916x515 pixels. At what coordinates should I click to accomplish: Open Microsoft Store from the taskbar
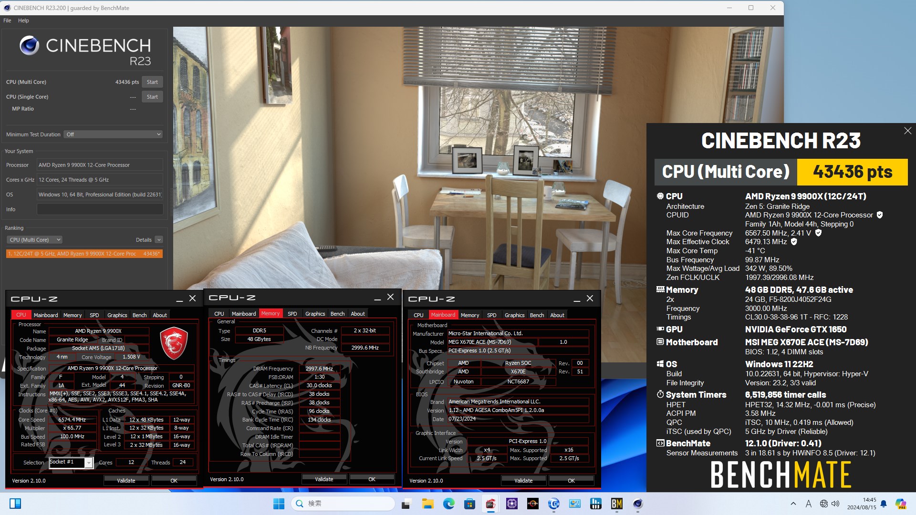(469, 504)
